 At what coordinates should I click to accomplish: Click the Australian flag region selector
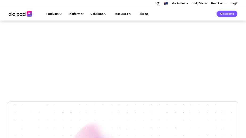[166, 3]
